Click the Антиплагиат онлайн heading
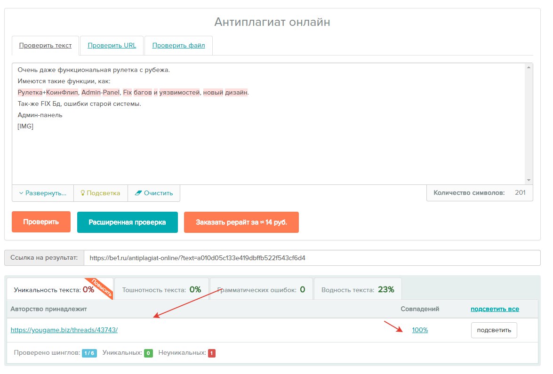The image size is (553, 374). click(272, 22)
